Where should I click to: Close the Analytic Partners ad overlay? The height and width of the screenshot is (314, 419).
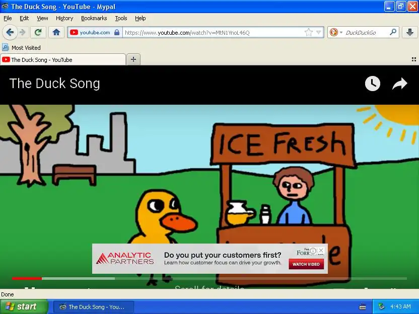(x=321, y=250)
